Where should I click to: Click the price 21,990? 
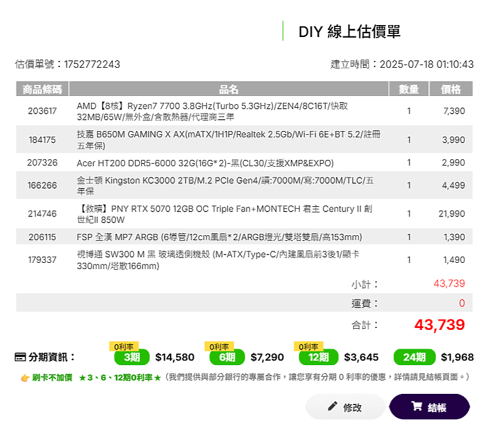(451, 214)
